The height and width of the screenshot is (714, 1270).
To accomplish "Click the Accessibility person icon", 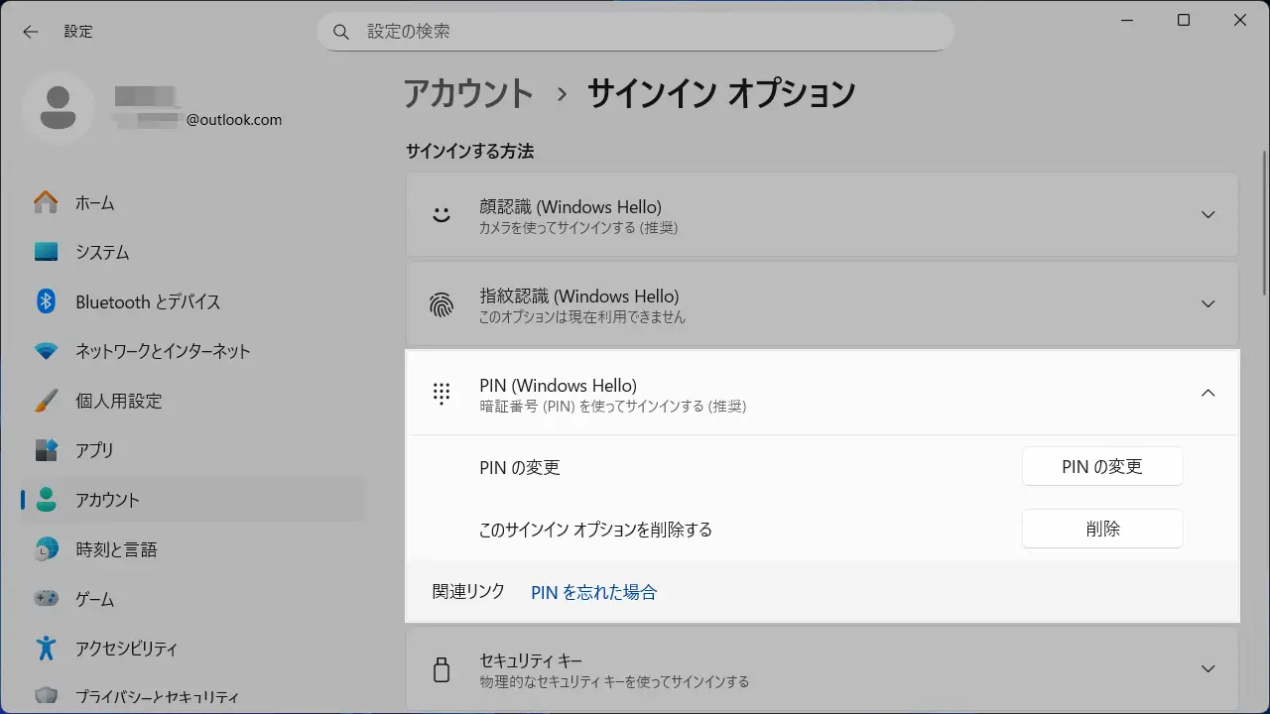I will coord(46,649).
